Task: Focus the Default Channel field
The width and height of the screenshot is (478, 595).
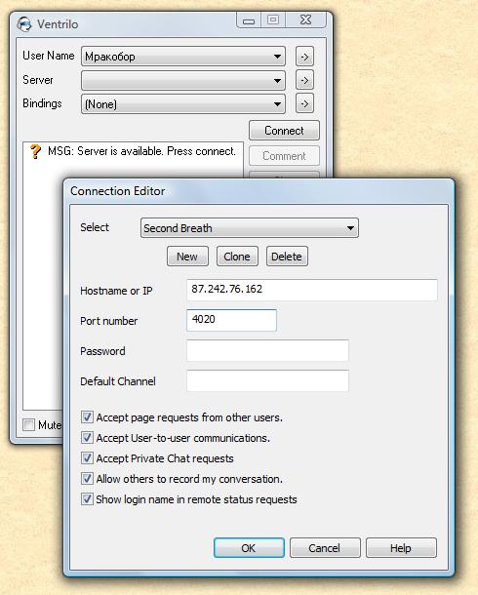Action: coord(267,381)
